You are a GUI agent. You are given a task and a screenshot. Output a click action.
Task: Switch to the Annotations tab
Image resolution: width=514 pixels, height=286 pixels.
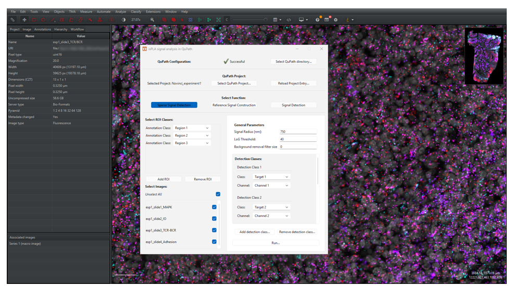[x=43, y=30]
